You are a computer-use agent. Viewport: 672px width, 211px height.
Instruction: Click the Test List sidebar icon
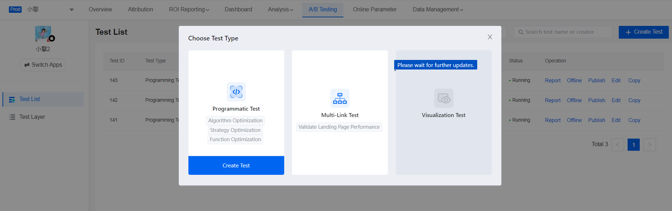(x=12, y=100)
